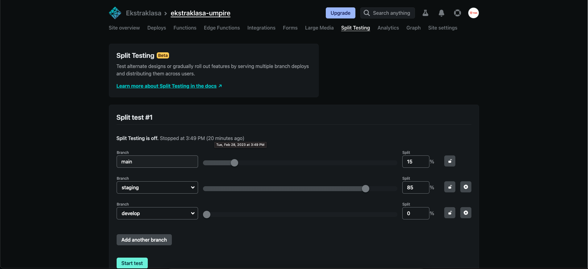Click 'Split test #1' heading

pyautogui.click(x=135, y=117)
